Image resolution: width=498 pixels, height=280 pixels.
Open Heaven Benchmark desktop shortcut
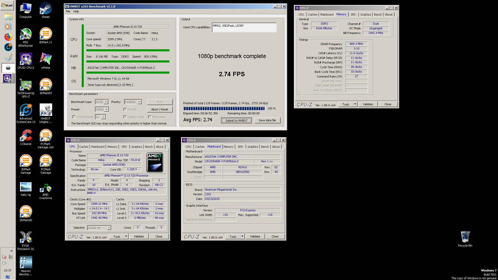coord(26,266)
